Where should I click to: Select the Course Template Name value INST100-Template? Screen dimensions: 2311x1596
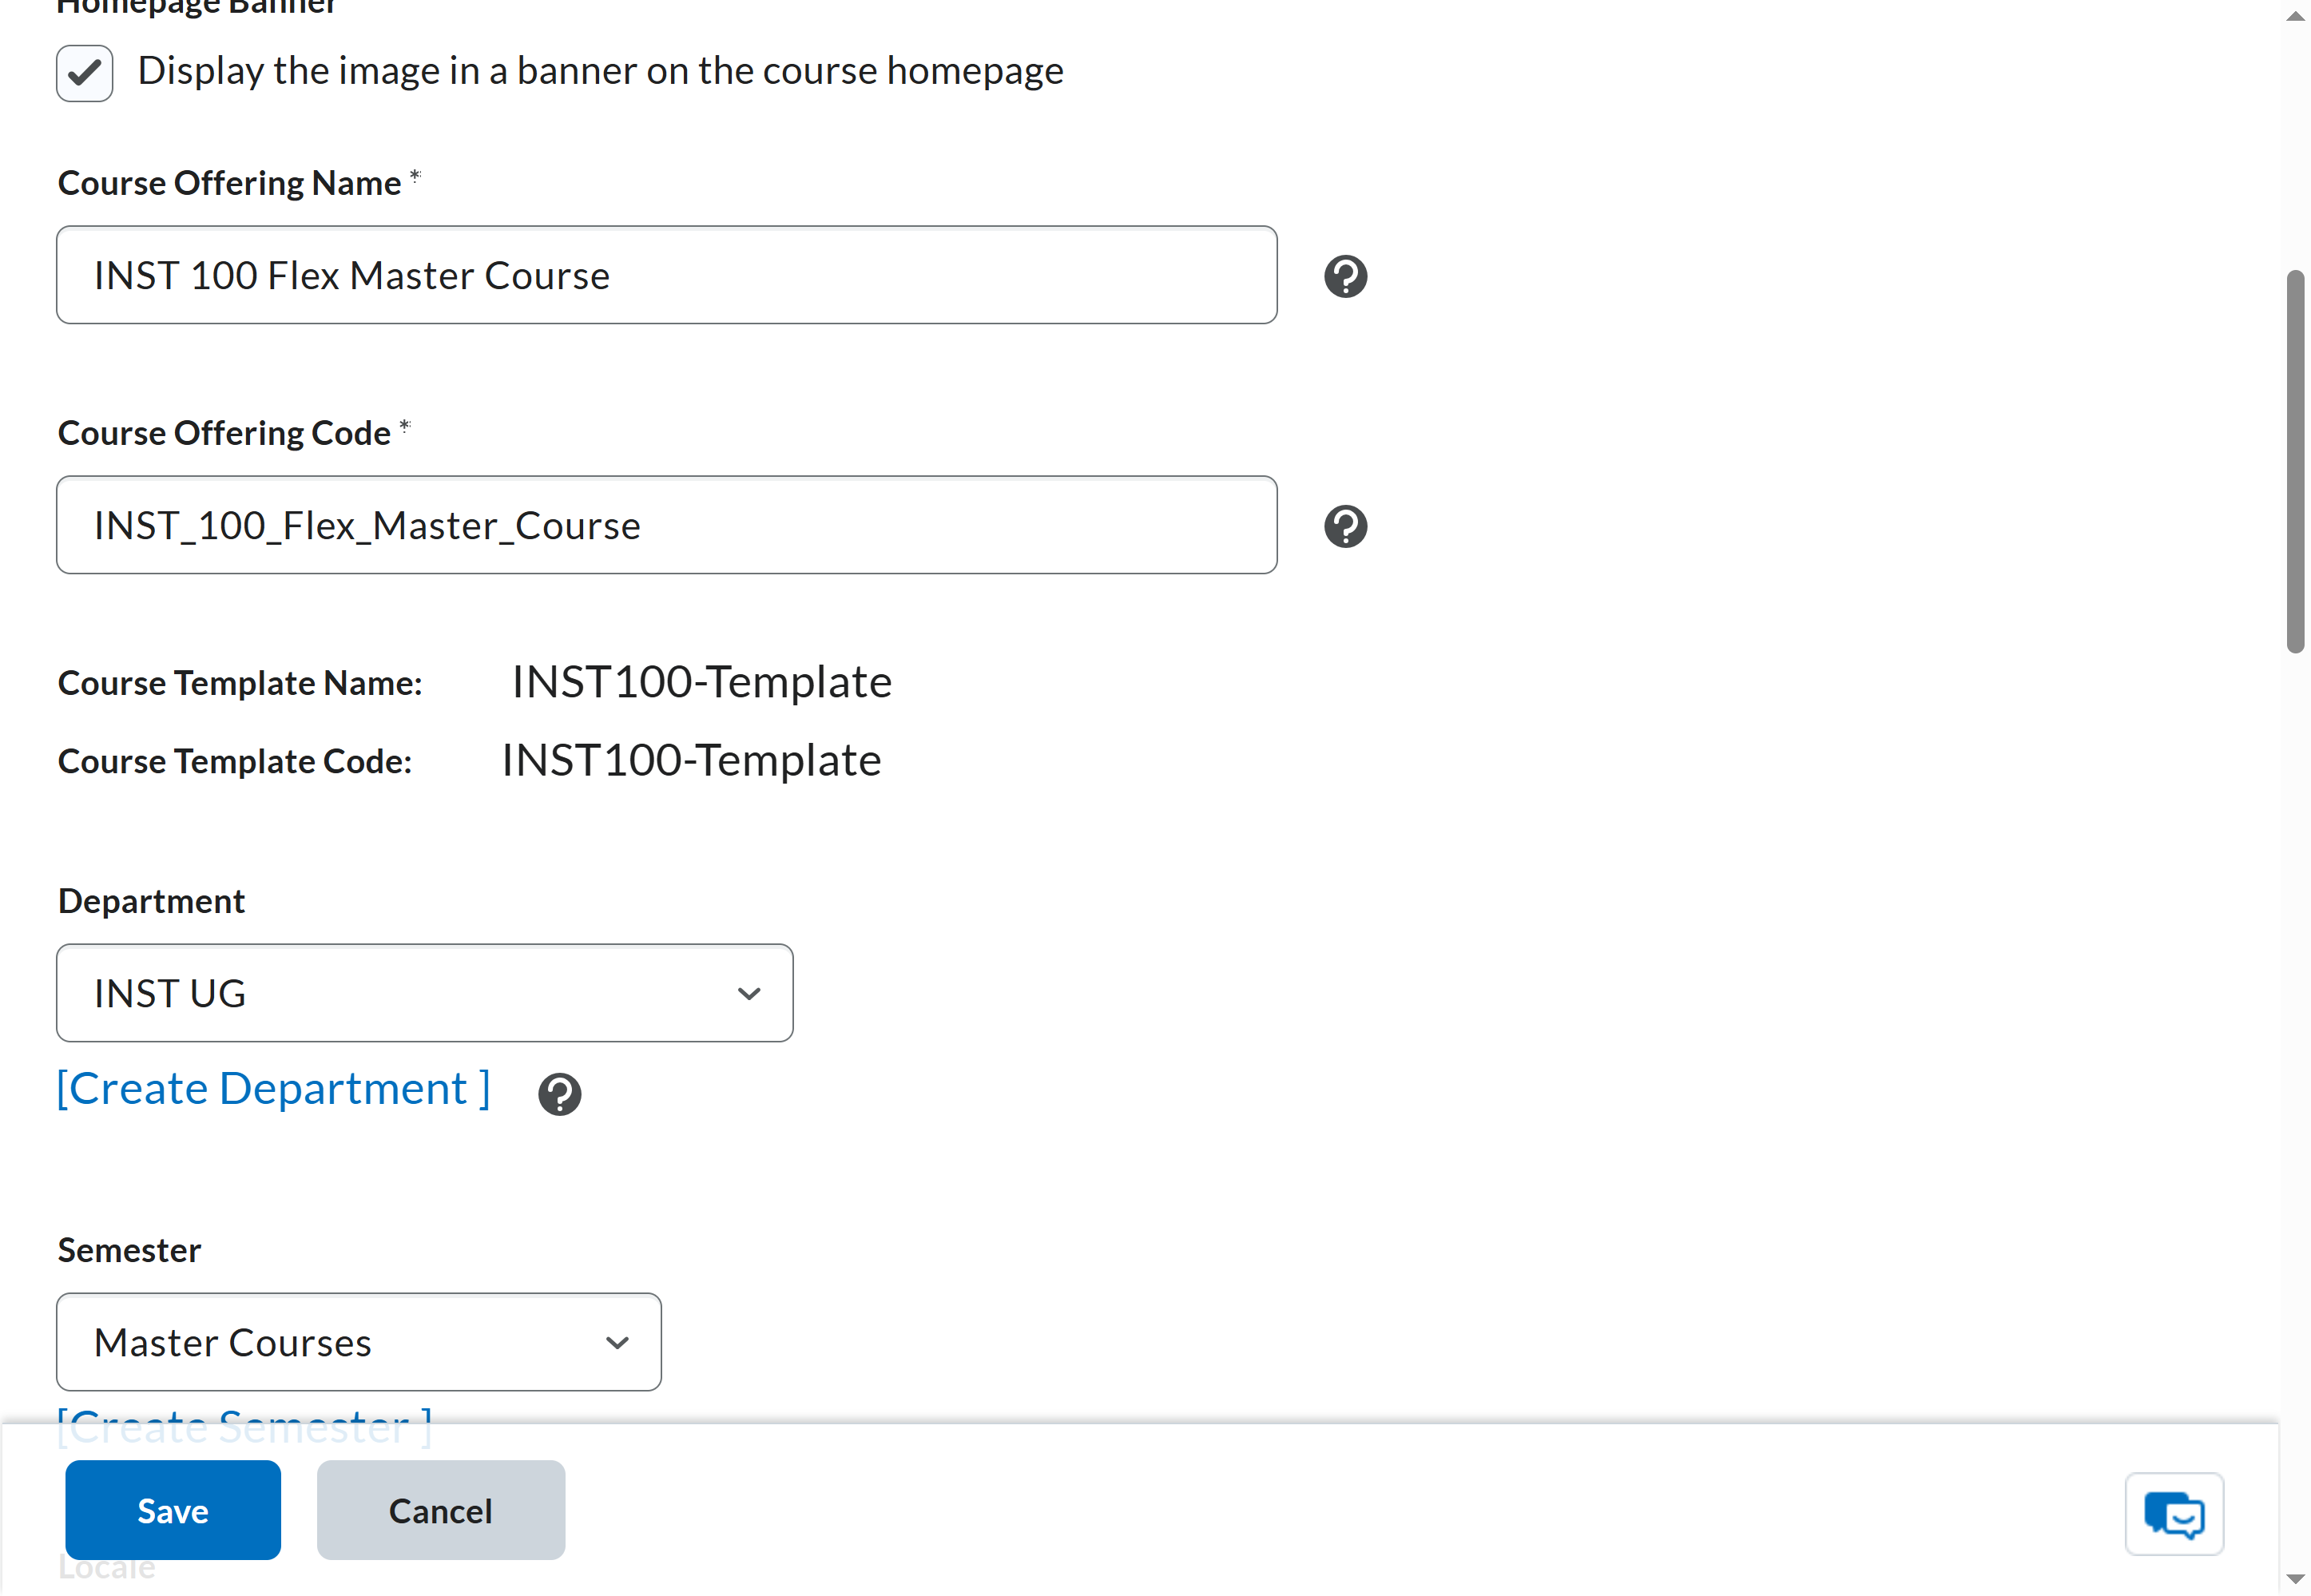coord(701,682)
